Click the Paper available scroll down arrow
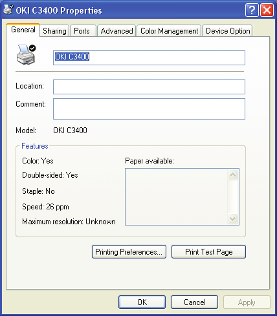The height and width of the screenshot is (316, 277). 233,219
